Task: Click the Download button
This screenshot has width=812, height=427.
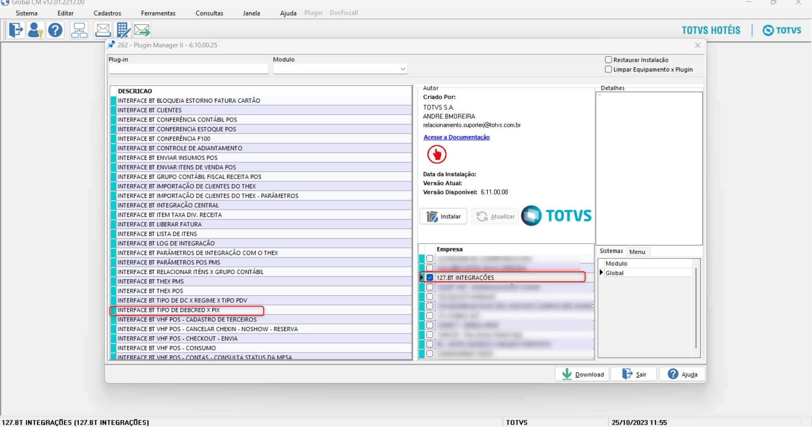Action: (582, 374)
